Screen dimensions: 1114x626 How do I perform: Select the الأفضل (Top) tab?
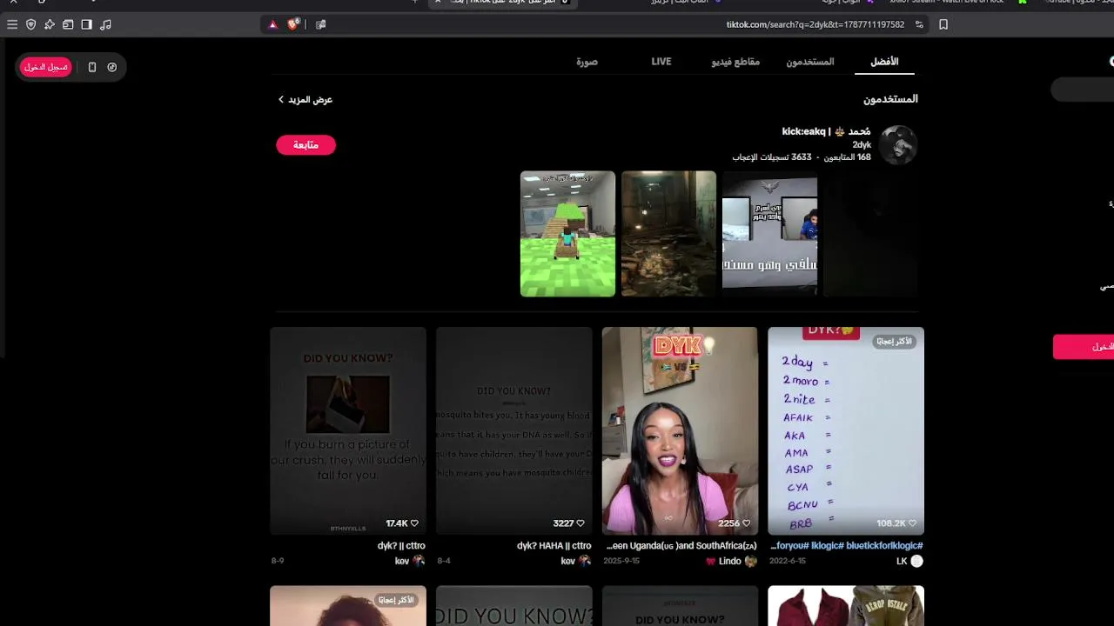pyautogui.click(x=884, y=62)
